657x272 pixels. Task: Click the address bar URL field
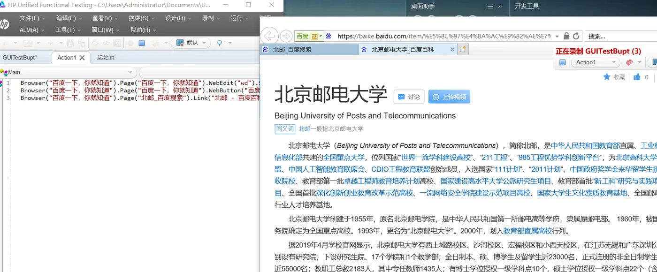pos(443,36)
